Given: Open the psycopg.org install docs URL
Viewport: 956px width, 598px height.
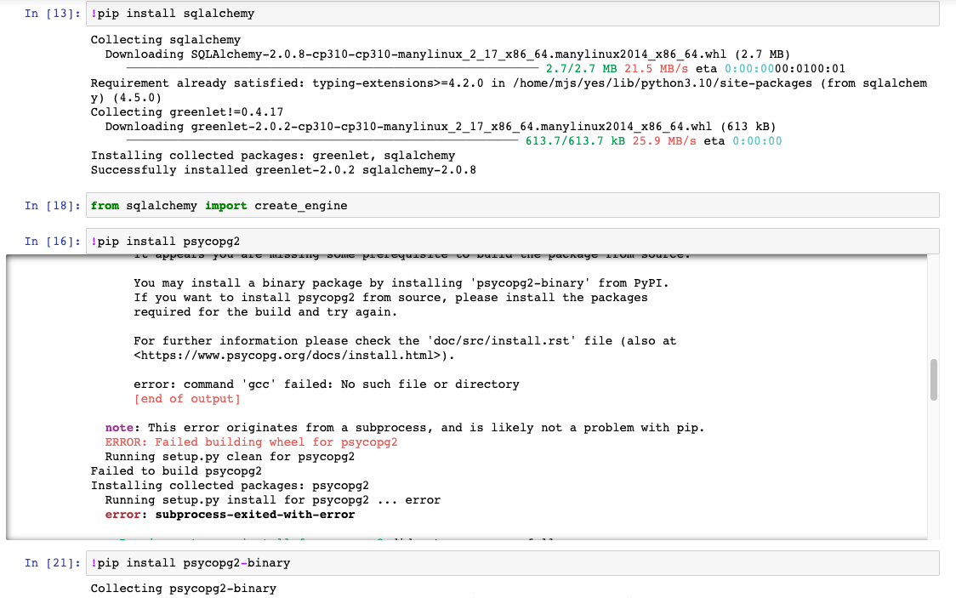Looking at the screenshot, I should tap(290, 356).
